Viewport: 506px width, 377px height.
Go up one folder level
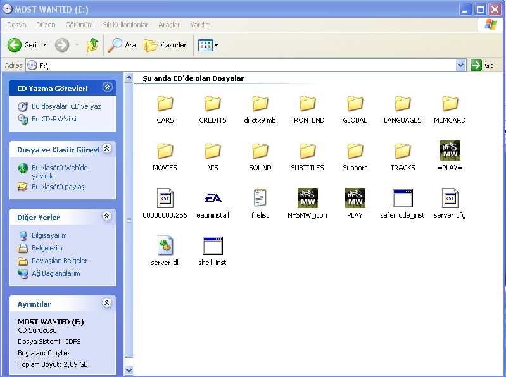tap(92, 45)
